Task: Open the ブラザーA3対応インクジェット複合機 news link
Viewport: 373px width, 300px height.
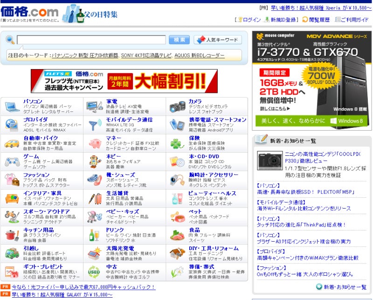Action: pos(304,241)
